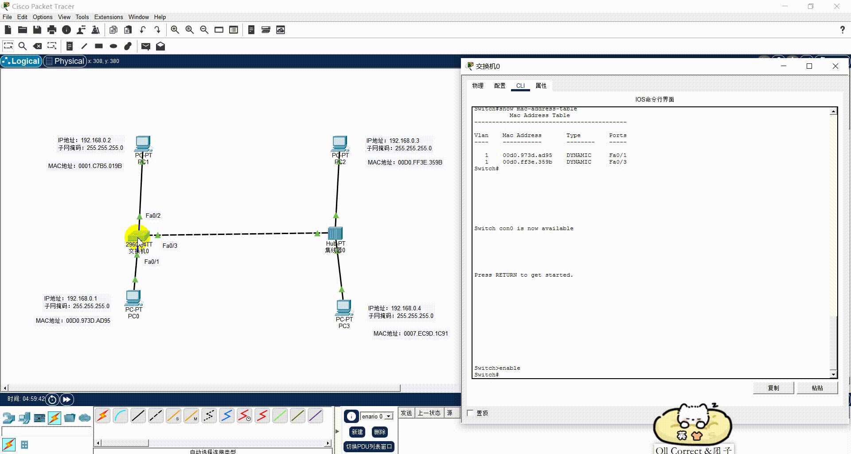This screenshot has height=454, width=851.
Task: Add a simple PDU envelope
Action: [x=146, y=46]
